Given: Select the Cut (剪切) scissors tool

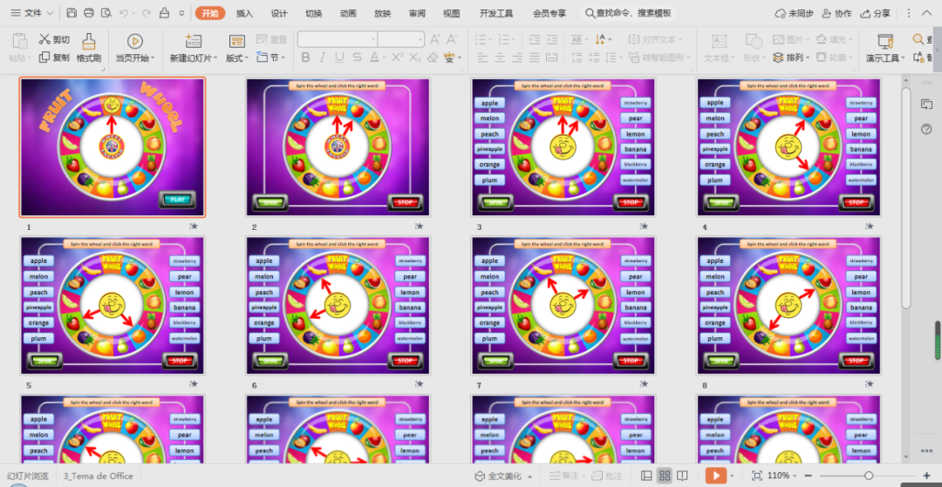Looking at the screenshot, I should click(x=54, y=39).
